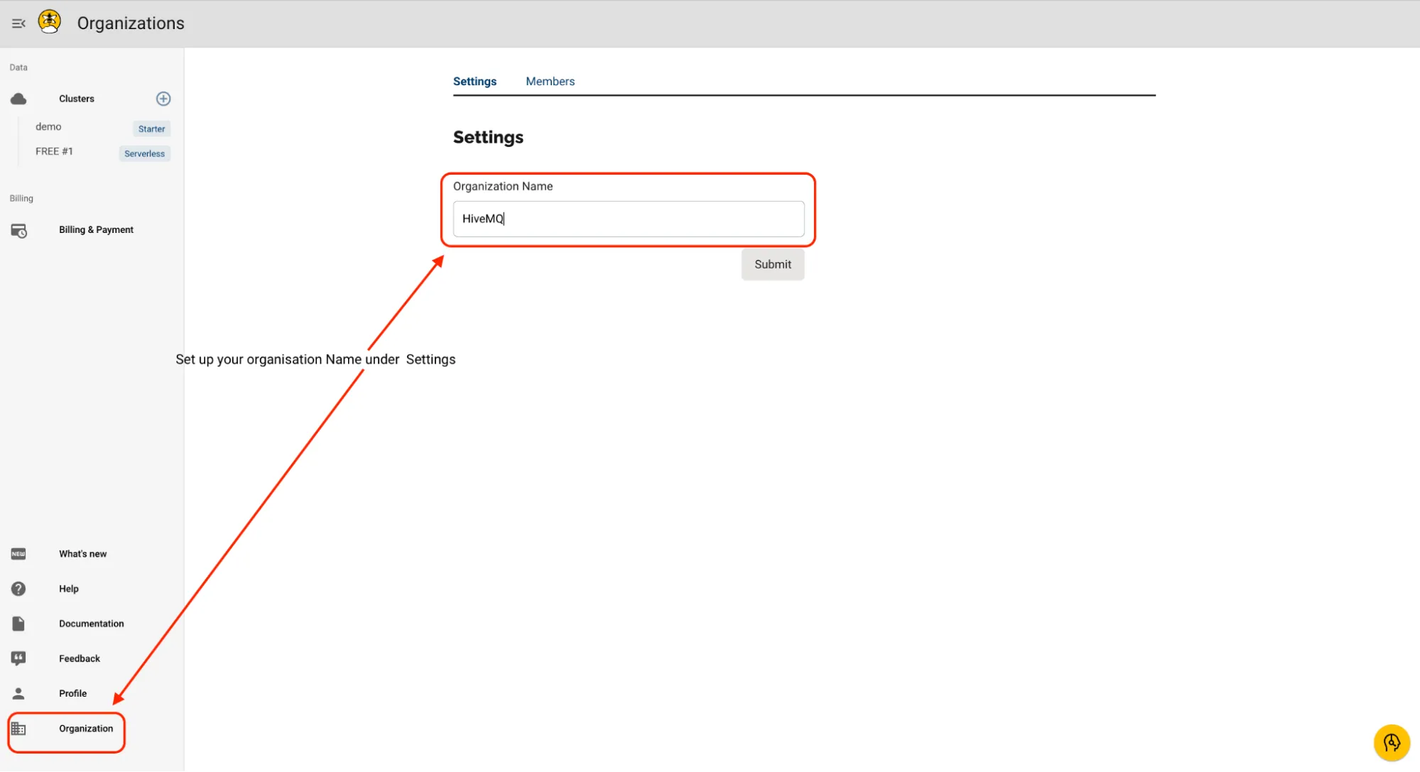Click the Feedback icon in sidebar
This screenshot has width=1420, height=772.
pyautogui.click(x=18, y=658)
